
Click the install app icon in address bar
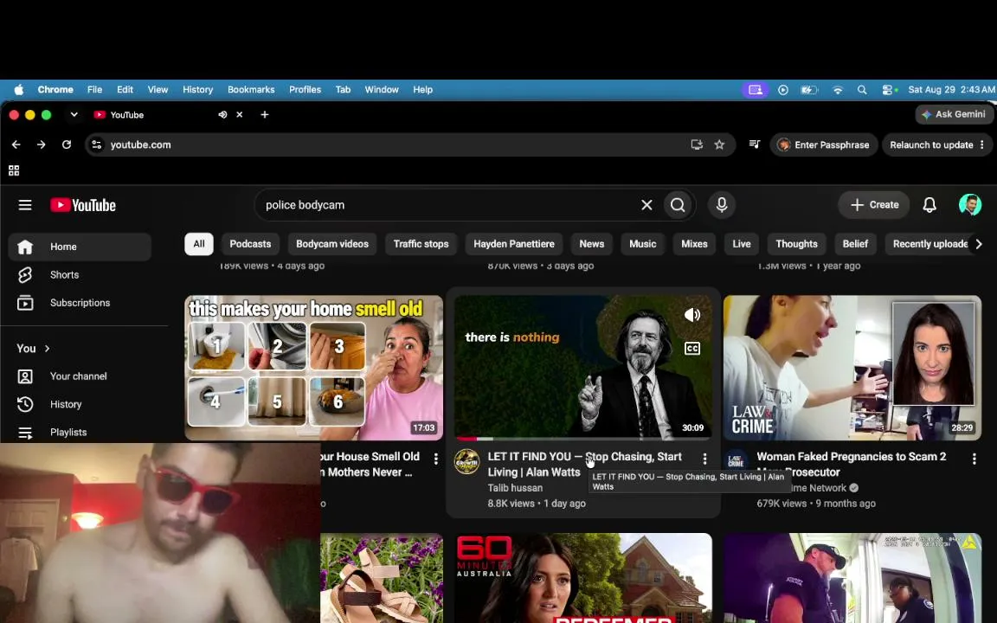tap(697, 145)
